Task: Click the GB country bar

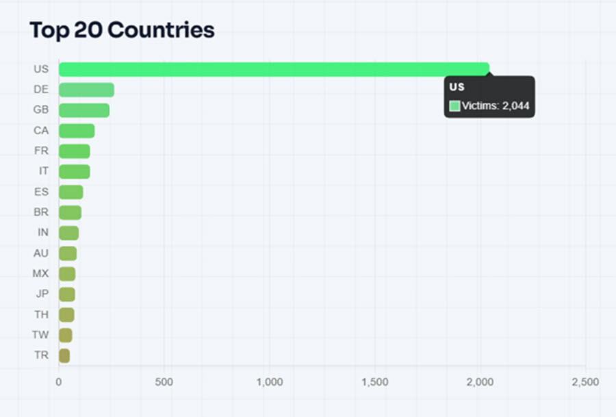Action: [x=84, y=110]
